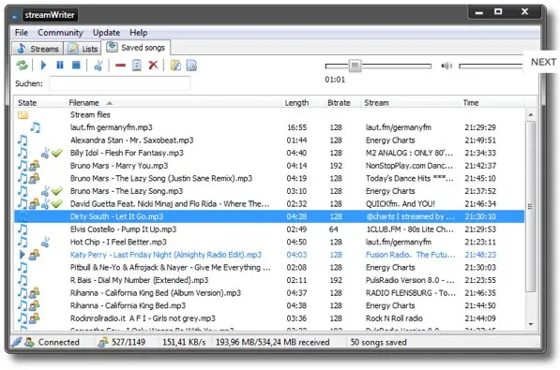Open the Community menu

[60, 33]
